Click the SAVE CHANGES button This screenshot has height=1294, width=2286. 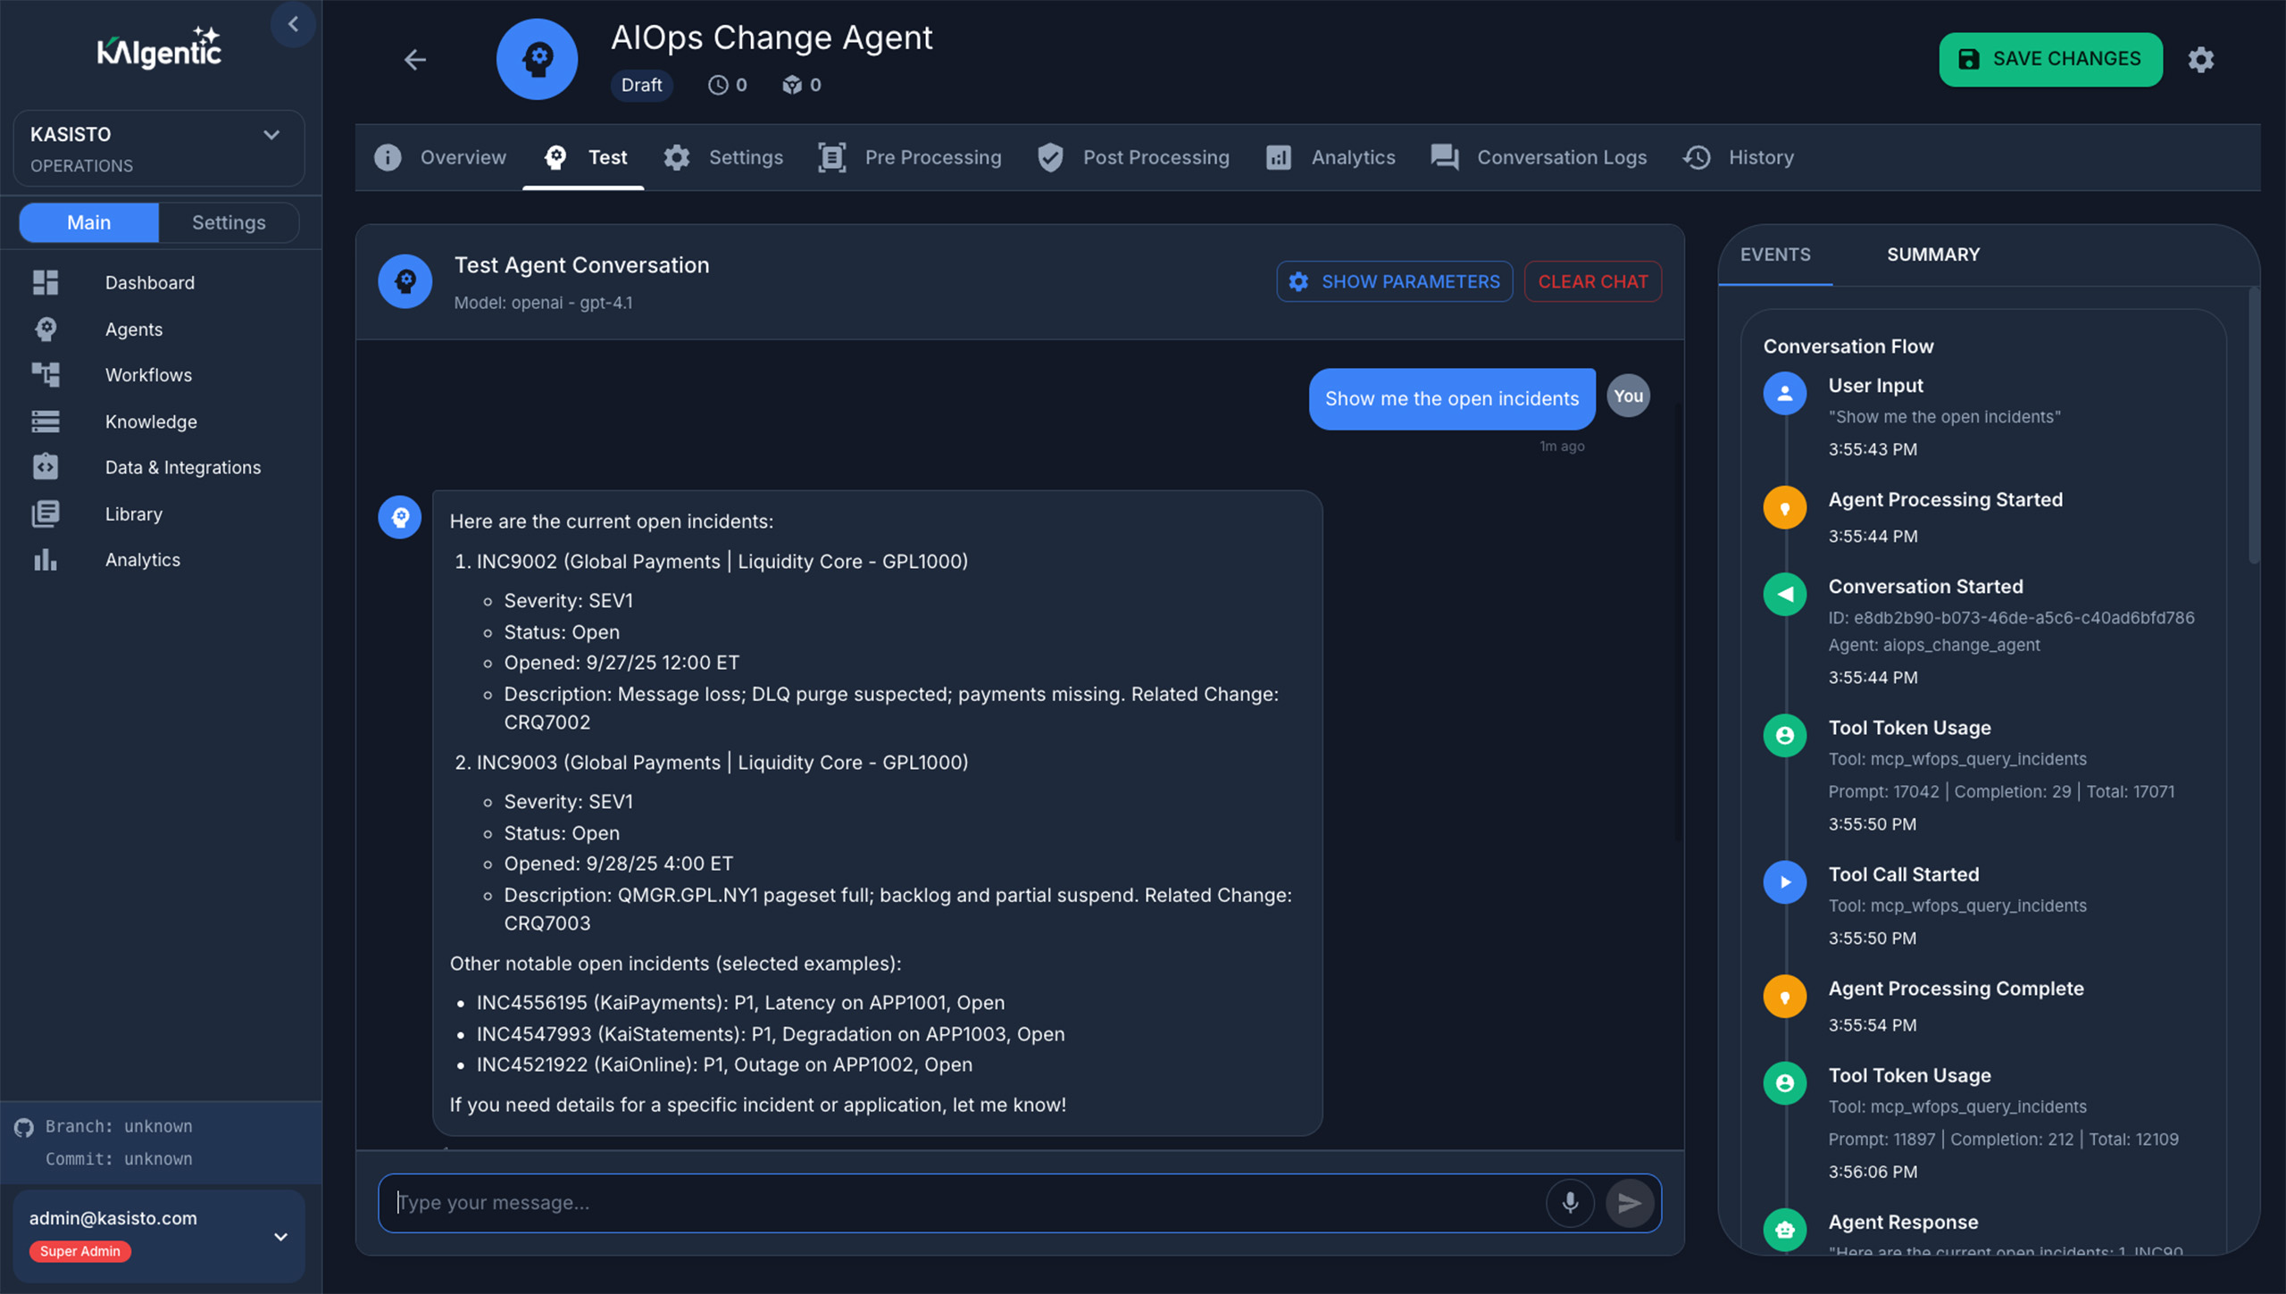[x=2050, y=60]
